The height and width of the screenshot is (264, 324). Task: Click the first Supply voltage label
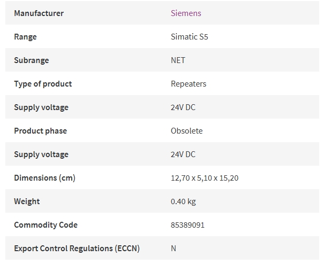click(41, 107)
